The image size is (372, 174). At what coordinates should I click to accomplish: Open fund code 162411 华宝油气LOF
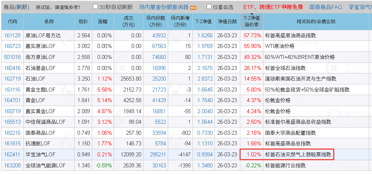[x=12, y=154]
